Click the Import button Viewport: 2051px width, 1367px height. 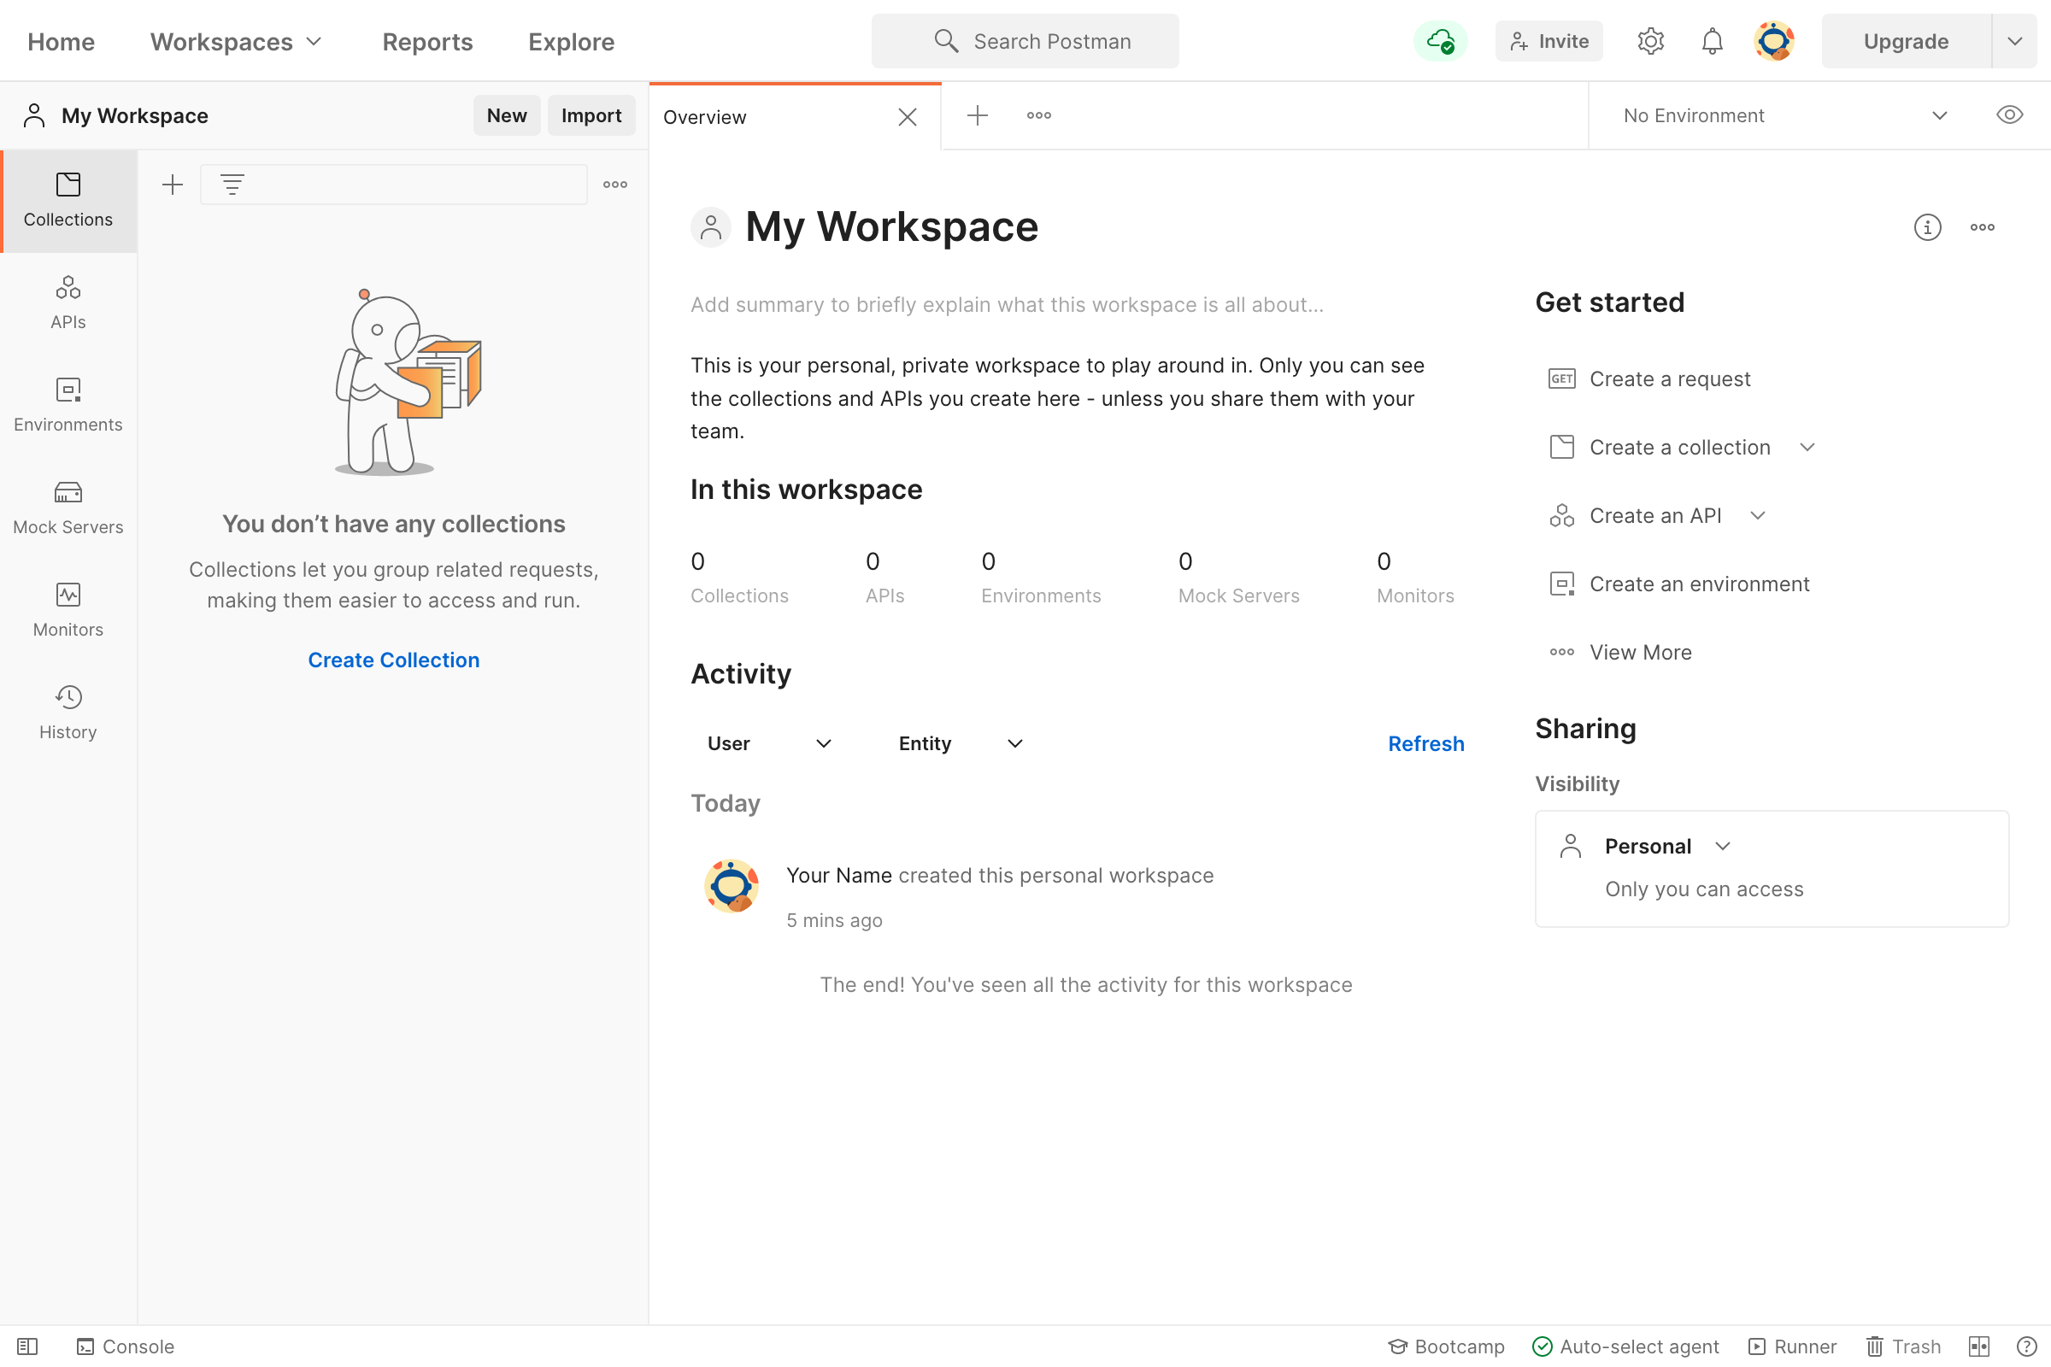591,116
